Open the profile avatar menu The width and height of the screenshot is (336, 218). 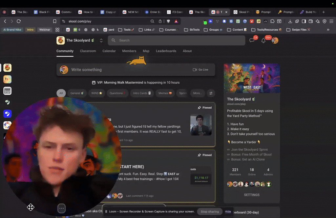tap(275, 40)
